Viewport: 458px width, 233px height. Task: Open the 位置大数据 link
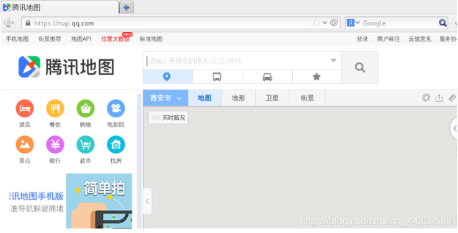115,39
